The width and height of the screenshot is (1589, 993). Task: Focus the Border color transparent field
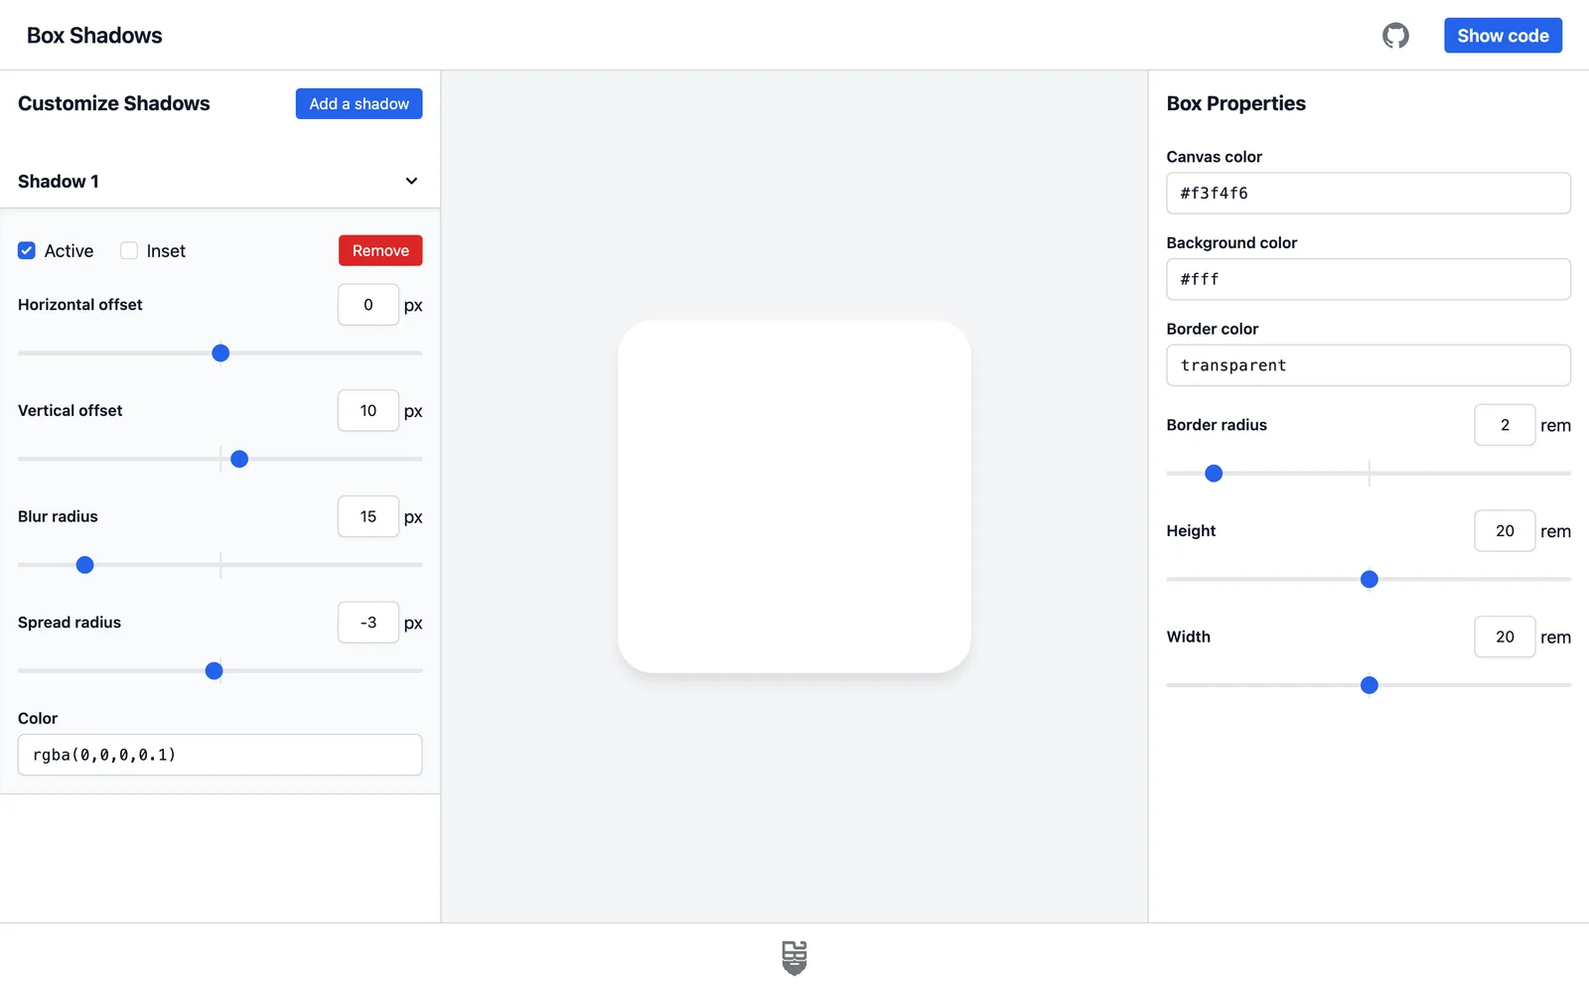(1369, 365)
